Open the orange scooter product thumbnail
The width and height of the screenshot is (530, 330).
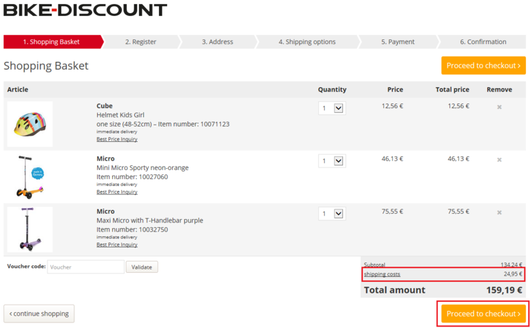point(30,176)
